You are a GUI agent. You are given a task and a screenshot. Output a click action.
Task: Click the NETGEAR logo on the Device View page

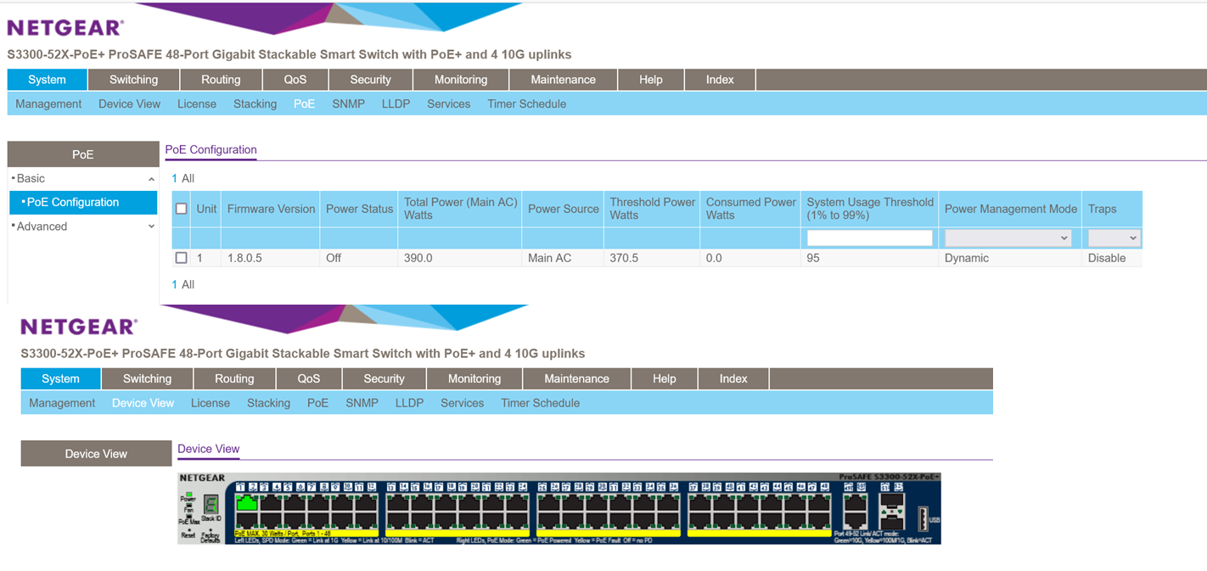tap(79, 327)
